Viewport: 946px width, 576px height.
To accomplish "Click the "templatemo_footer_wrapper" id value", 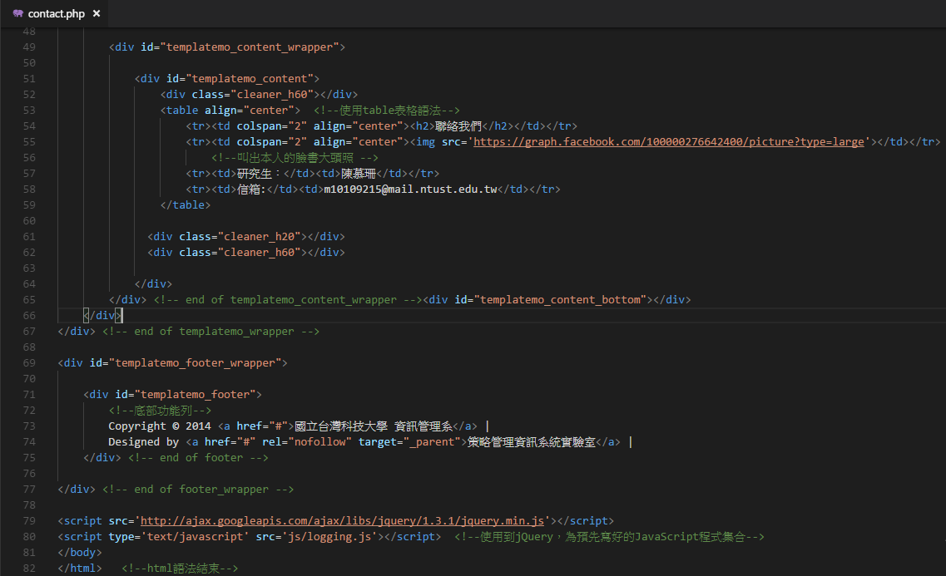I will (195, 362).
